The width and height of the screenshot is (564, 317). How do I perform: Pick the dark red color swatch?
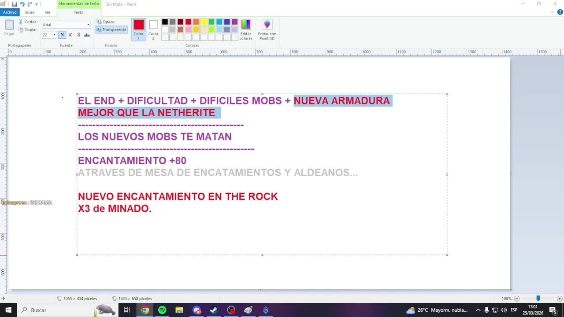coord(180,22)
